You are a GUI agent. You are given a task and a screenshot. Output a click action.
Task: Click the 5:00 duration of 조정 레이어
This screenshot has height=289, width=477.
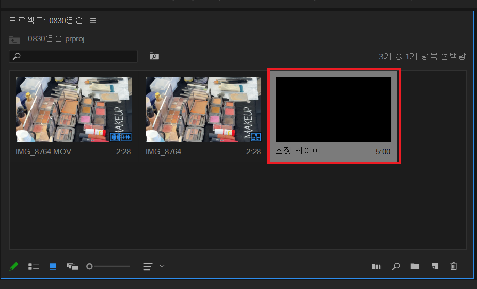[x=383, y=152]
